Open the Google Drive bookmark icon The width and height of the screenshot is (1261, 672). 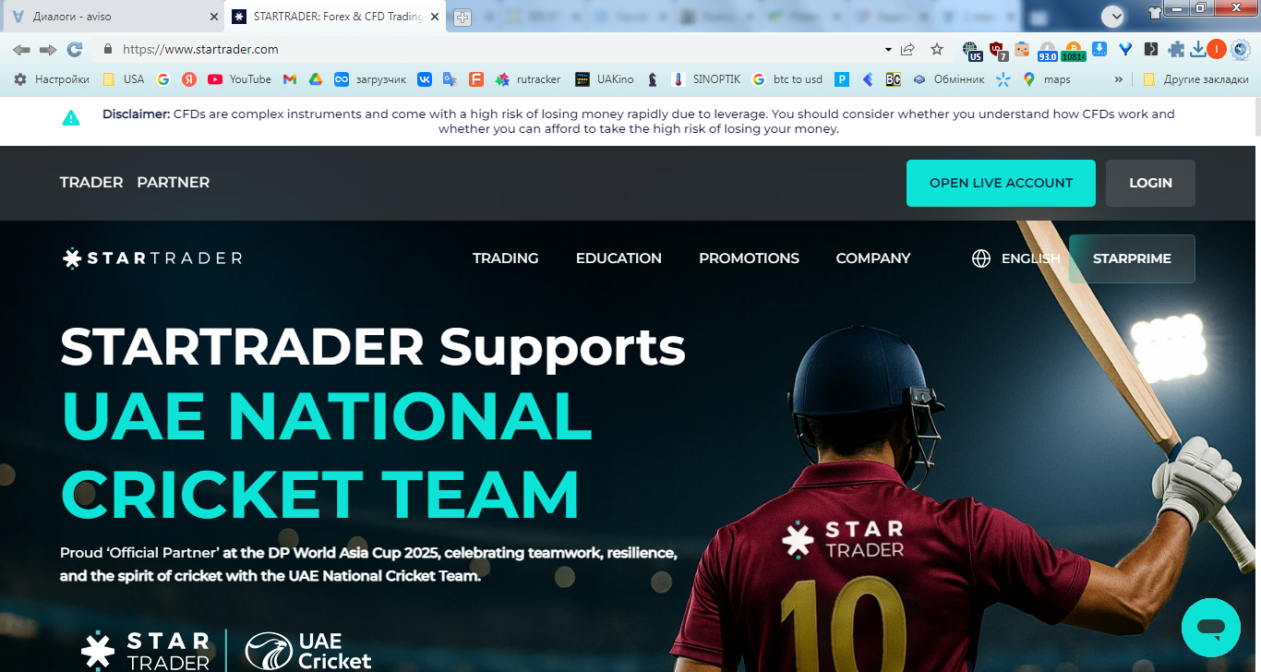tap(315, 79)
